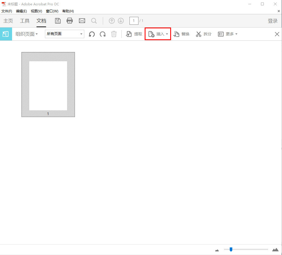
Task: Switch to the 工具 tab
Action: pyautogui.click(x=25, y=21)
